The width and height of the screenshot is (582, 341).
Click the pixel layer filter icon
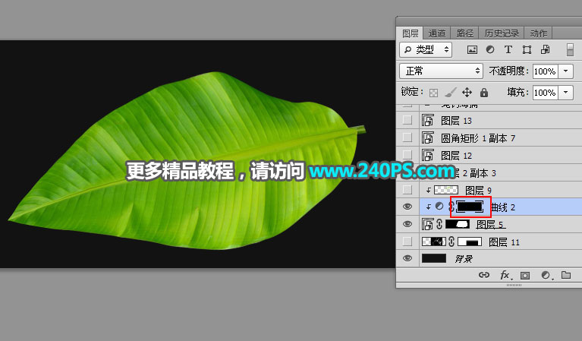[x=472, y=49]
